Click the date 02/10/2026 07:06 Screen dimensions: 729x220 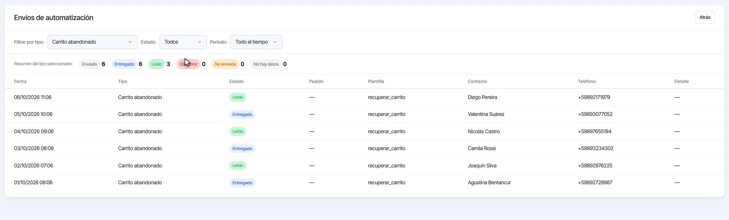(x=33, y=166)
